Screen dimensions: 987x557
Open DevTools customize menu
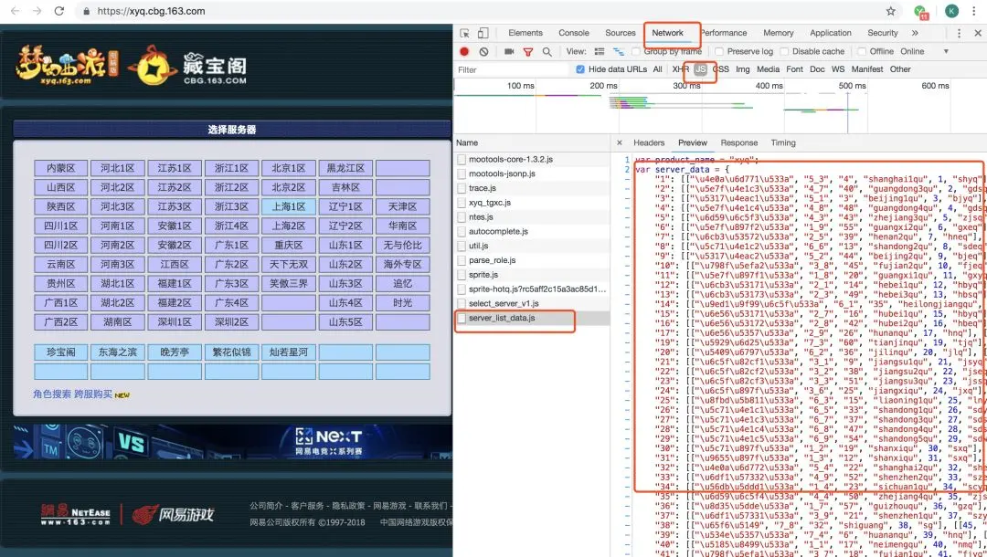[x=959, y=33]
